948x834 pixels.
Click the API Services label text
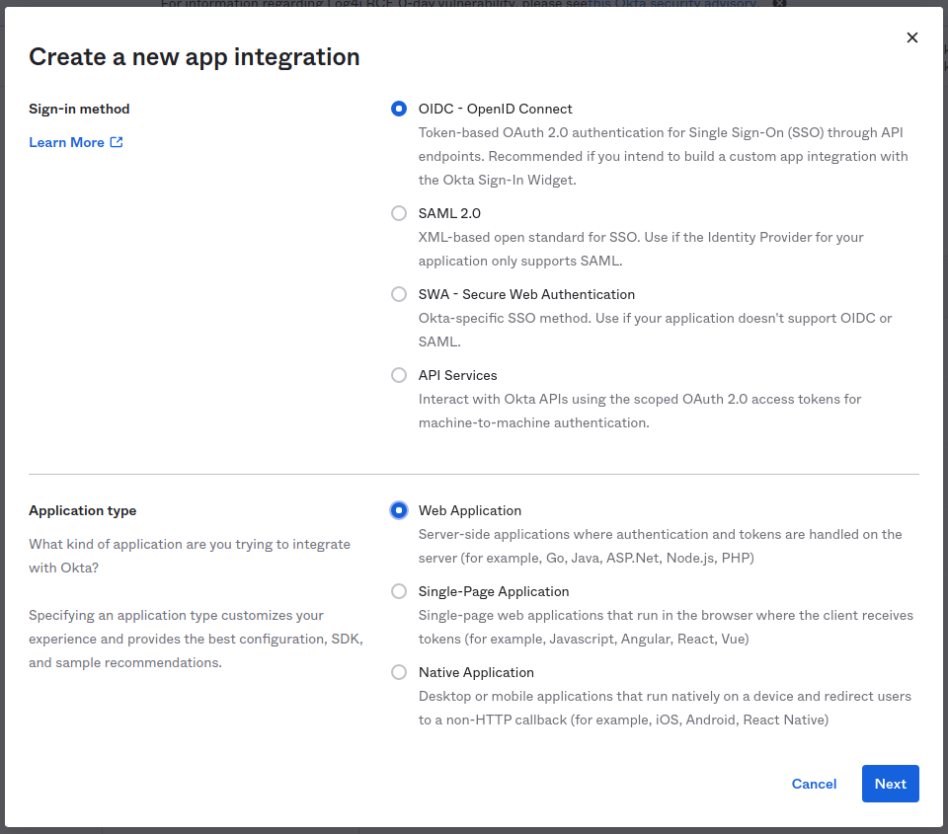tap(457, 375)
